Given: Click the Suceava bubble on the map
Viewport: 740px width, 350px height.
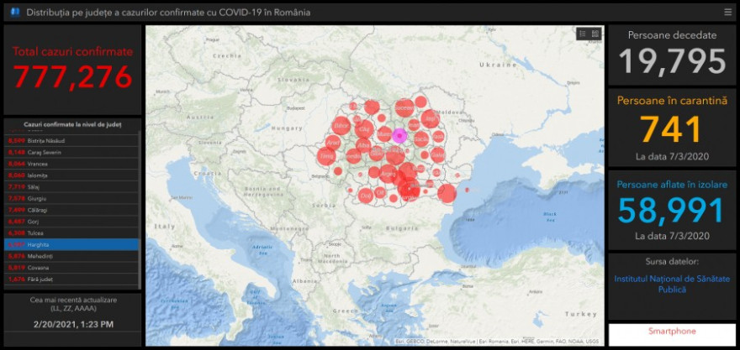Looking at the screenshot, I should [404, 107].
